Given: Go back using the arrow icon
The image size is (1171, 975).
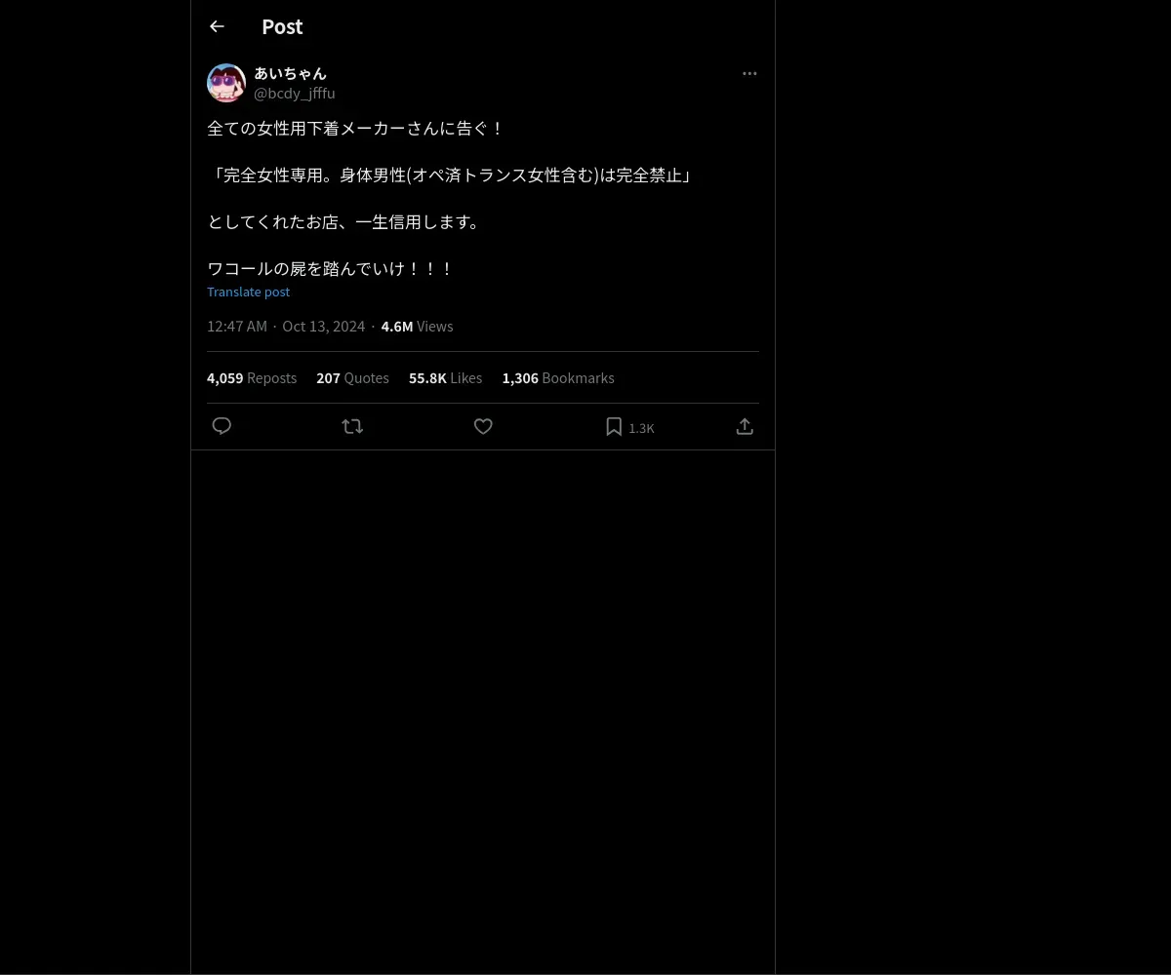Looking at the screenshot, I should pyautogui.click(x=217, y=26).
